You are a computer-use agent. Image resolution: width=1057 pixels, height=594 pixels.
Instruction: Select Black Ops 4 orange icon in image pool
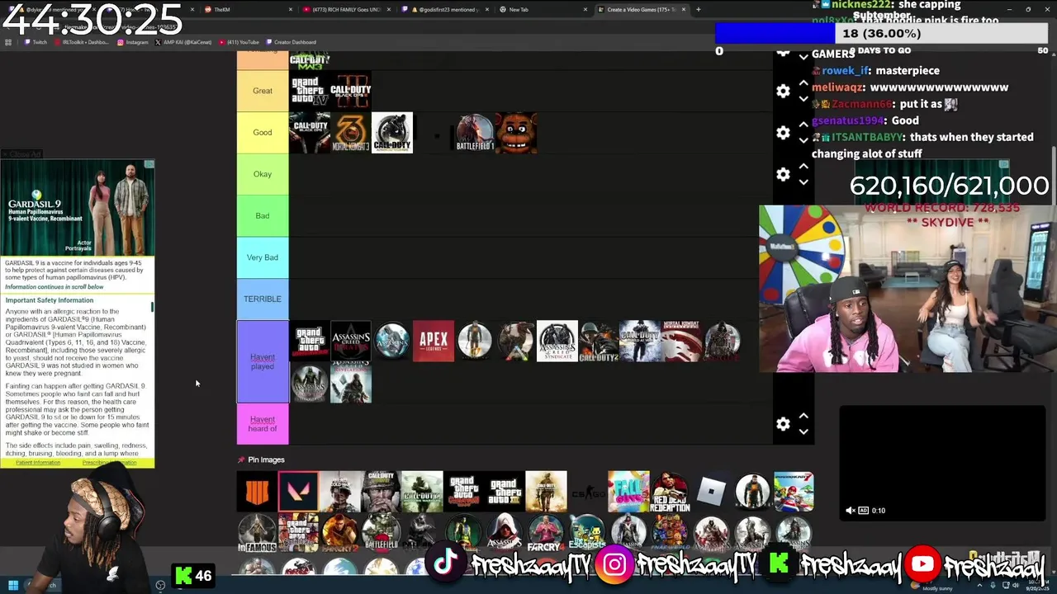pyautogui.click(x=257, y=492)
